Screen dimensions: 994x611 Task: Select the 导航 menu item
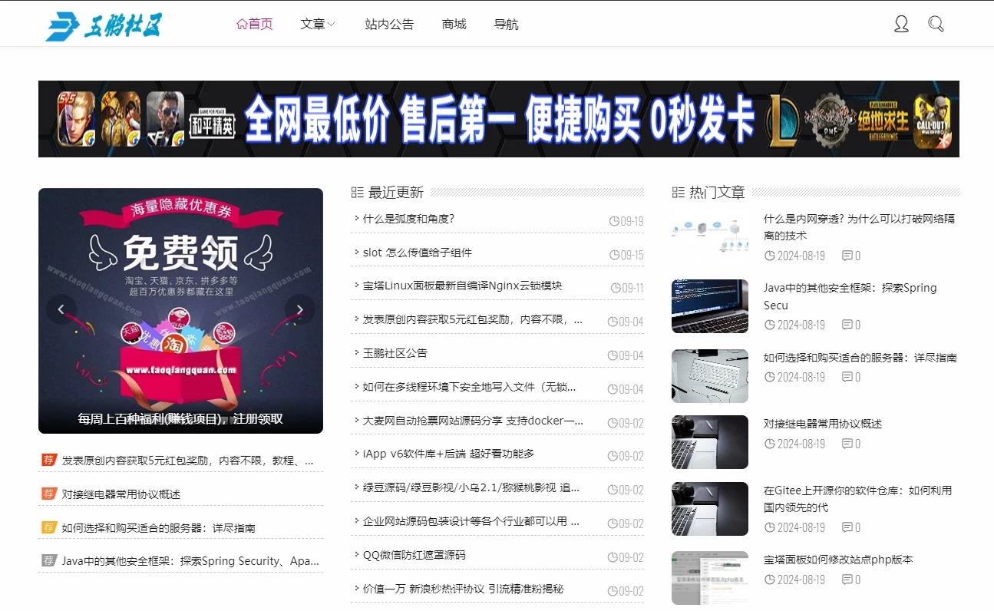[x=506, y=24]
